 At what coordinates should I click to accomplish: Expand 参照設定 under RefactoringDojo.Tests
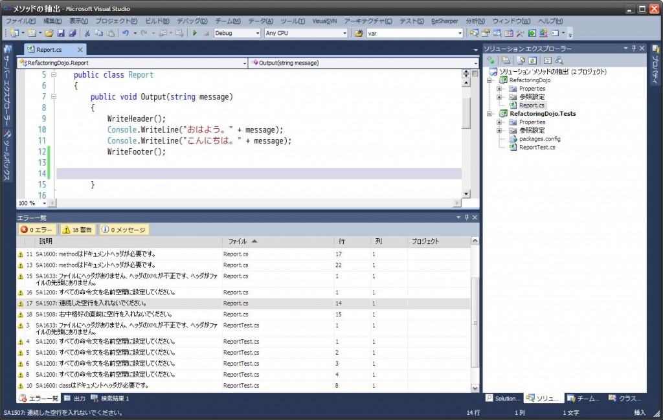click(x=499, y=131)
